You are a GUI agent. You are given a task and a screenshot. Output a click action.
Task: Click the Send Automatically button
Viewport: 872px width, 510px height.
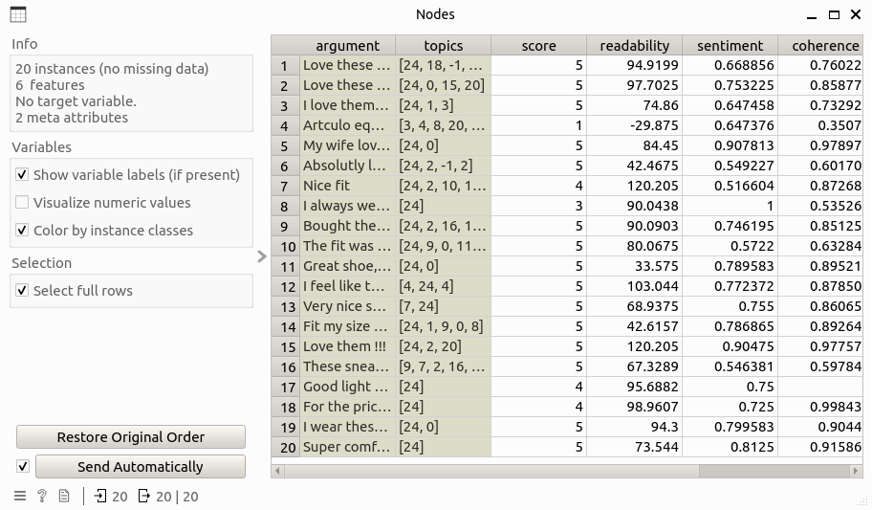pyautogui.click(x=141, y=467)
